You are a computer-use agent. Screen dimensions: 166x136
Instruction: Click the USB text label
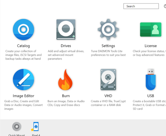(151, 96)
